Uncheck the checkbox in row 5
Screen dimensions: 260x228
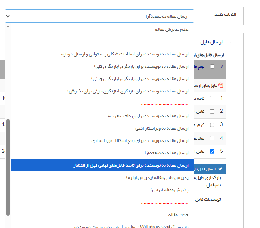pyautogui.click(x=212, y=152)
